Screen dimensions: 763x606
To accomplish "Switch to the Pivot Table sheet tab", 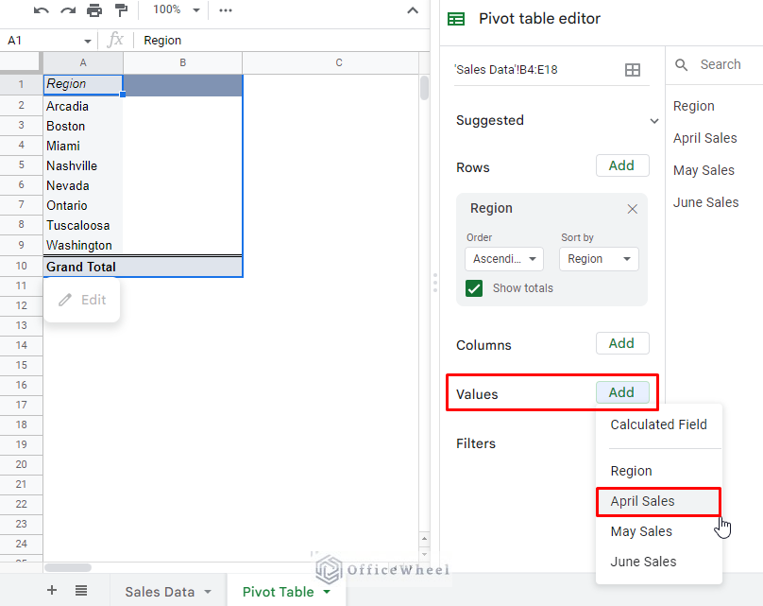I will (279, 590).
